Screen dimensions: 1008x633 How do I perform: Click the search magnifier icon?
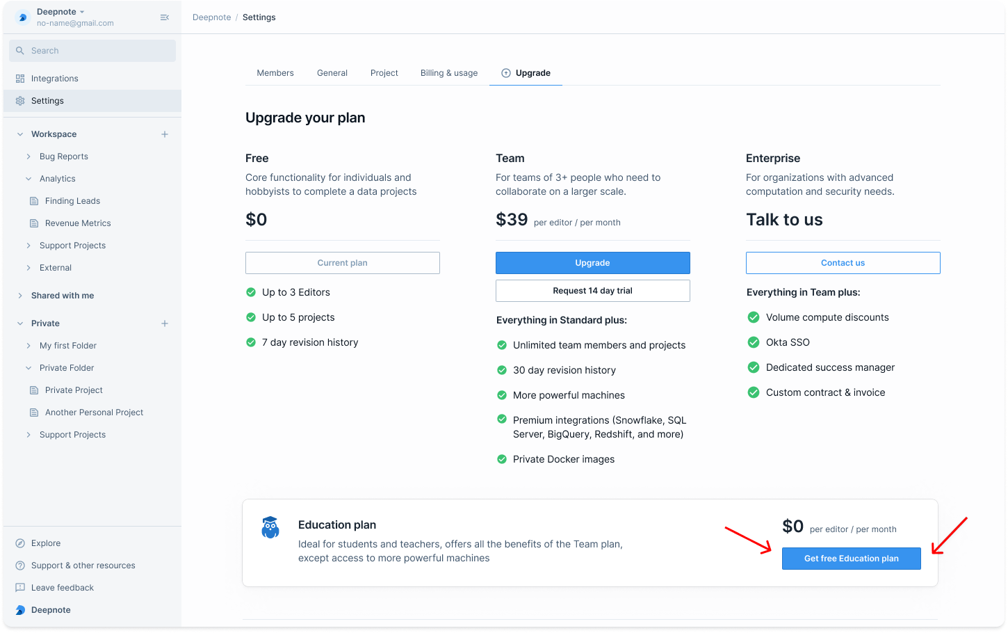tap(20, 51)
